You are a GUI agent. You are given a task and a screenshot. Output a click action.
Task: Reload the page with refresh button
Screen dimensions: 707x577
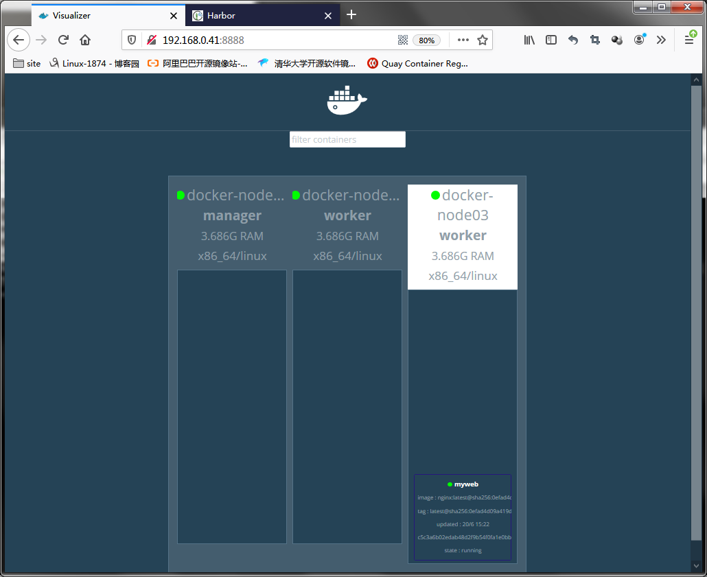pos(63,40)
